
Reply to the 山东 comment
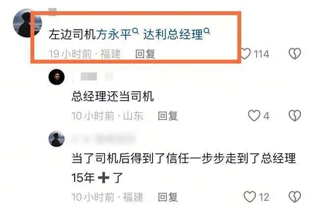click(168, 116)
